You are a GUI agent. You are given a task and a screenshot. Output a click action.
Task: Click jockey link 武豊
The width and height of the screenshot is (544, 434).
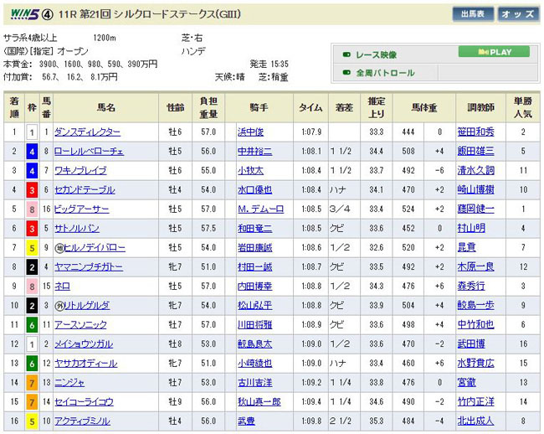click(x=245, y=421)
